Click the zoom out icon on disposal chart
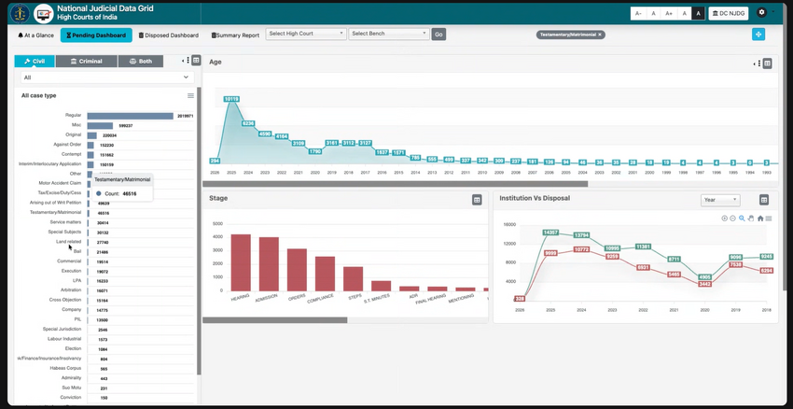Viewport: 793px width, 409px height. (732, 219)
